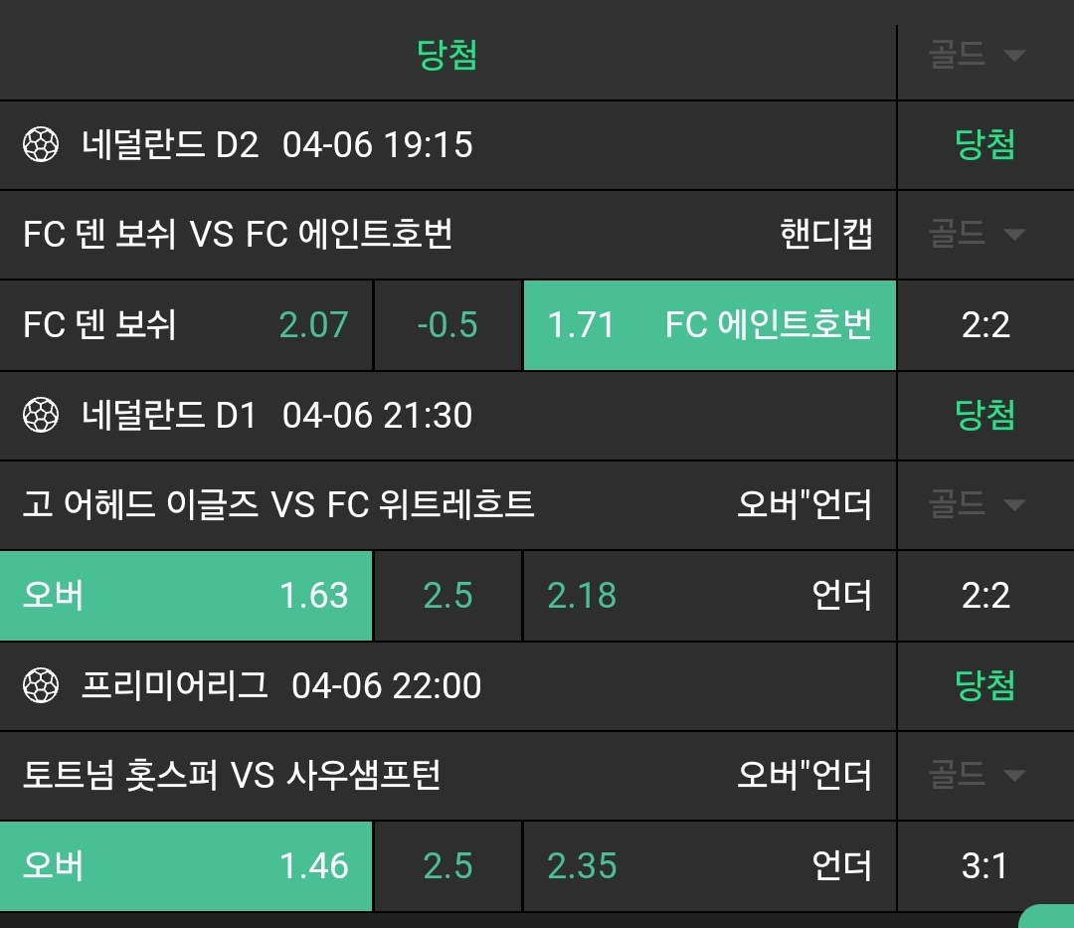Expand 골드 dropdown in 토트넘 홋스퍼 row
Screen dimensions: 1074x928
point(977,775)
